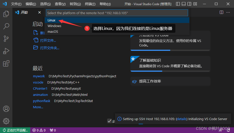234x133 pixels.
Task: Open the 终端(T) menu
Action: tap(90, 4)
